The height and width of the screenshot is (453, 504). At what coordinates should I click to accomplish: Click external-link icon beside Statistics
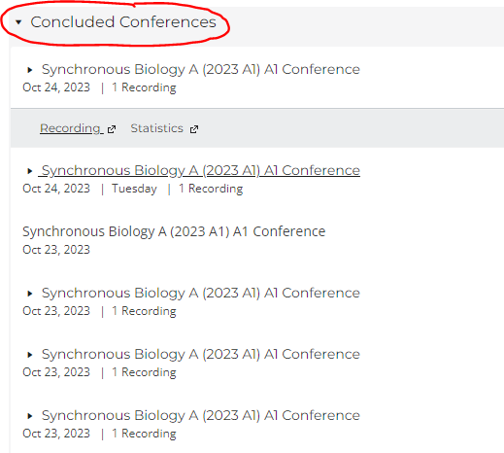pos(194,129)
